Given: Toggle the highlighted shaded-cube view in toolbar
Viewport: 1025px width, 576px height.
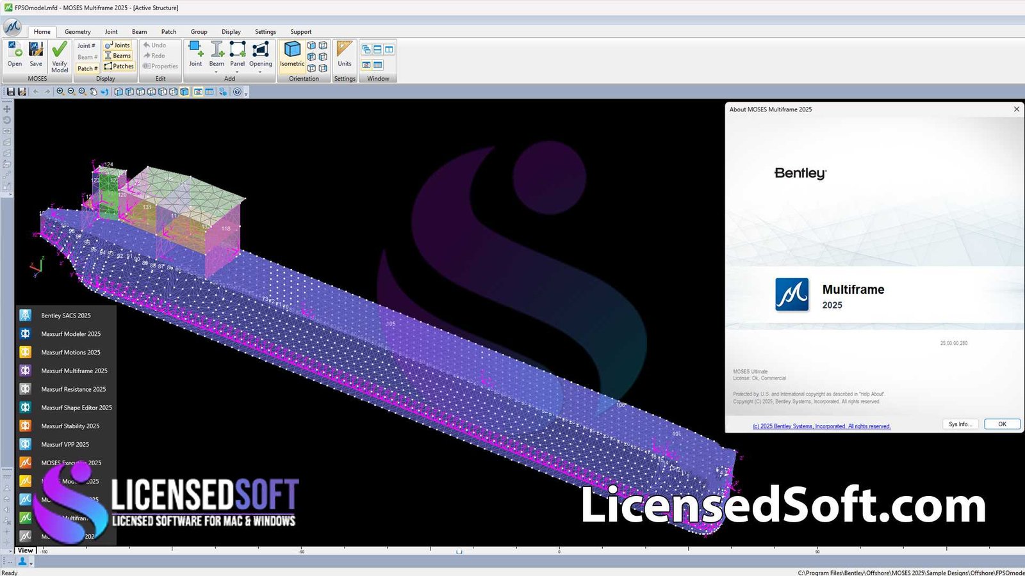Looking at the screenshot, I should [184, 92].
